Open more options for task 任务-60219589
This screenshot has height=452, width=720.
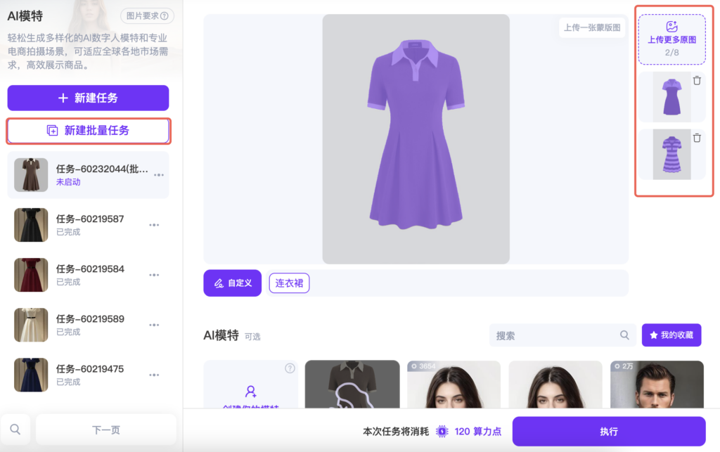coord(154,325)
